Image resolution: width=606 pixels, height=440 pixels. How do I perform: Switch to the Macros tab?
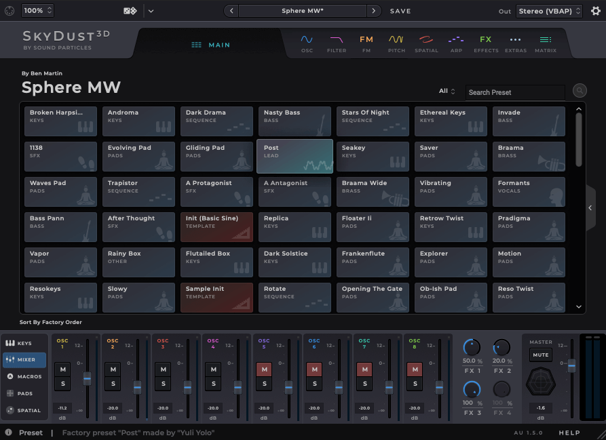click(24, 376)
